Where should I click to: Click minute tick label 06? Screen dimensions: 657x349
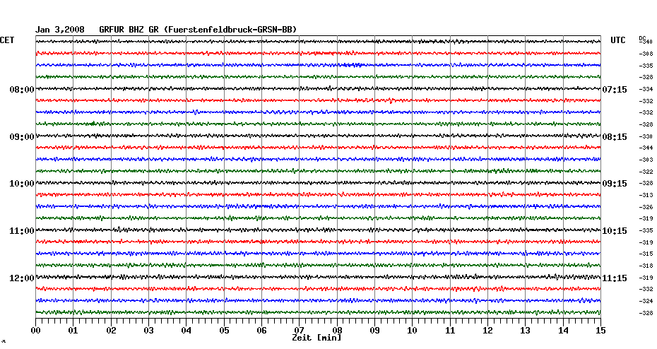261,330
